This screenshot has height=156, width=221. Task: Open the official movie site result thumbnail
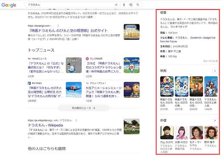coord(132,32)
